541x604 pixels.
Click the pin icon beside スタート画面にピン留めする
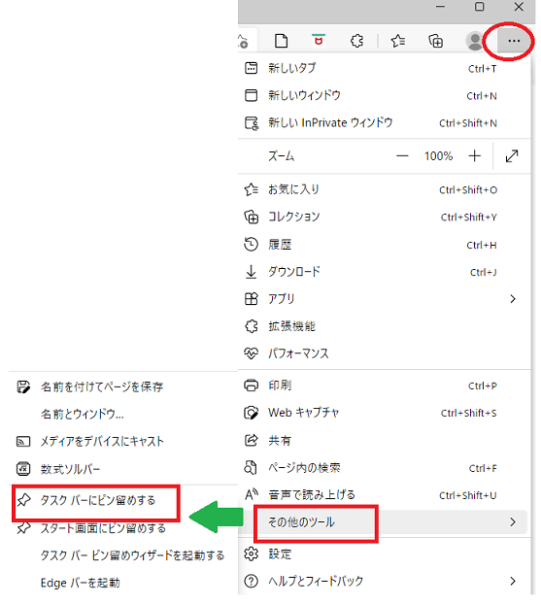pos(23,528)
